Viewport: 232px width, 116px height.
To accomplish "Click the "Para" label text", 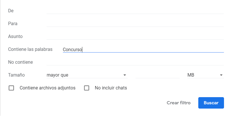I will [x=13, y=23].
